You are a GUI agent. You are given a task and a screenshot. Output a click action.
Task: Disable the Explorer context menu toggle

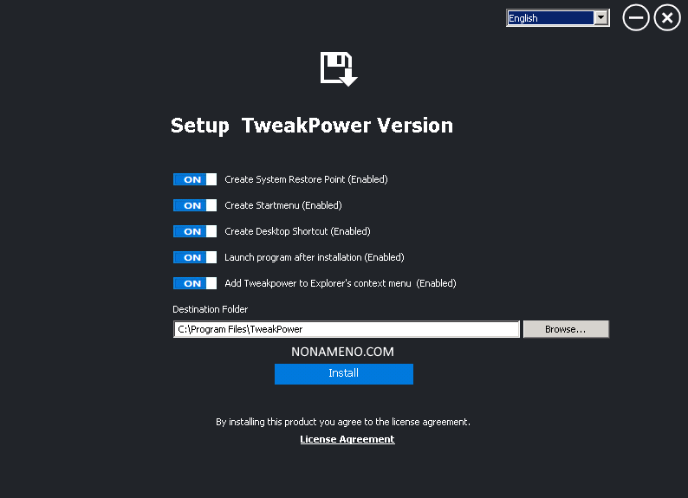pyautogui.click(x=195, y=283)
